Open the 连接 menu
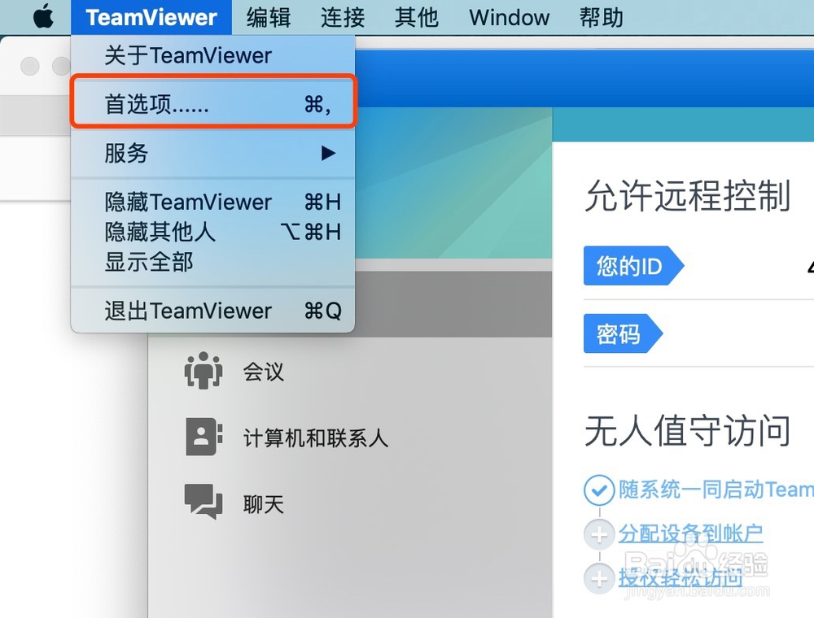Image resolution: width=814 pixels, height=618 pixels. pos(343,17)
